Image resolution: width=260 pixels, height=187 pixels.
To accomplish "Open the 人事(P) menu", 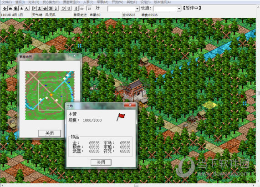I will [88, 2].
